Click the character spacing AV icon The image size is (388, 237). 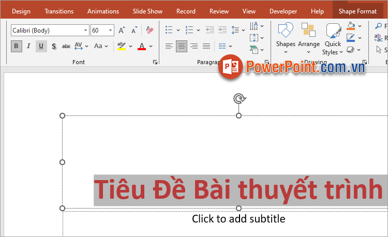[x=79, y=46]
